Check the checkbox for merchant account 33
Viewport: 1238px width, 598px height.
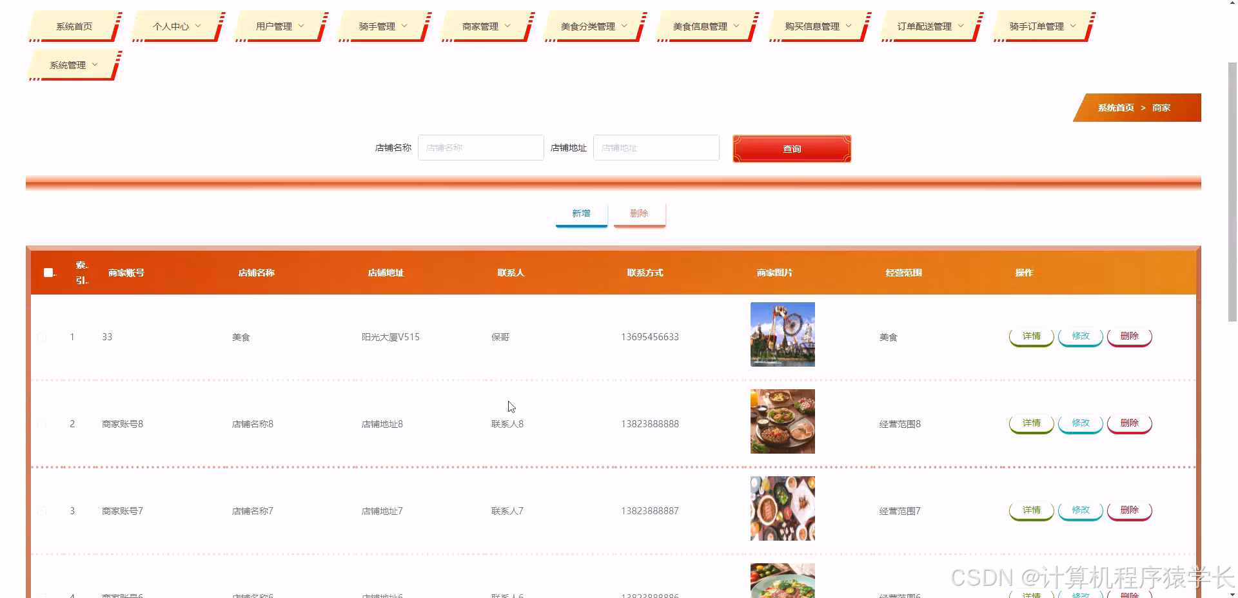(42, 336)
